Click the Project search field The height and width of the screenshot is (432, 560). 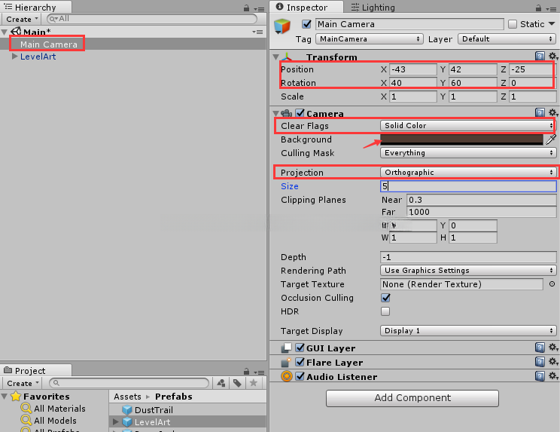click(129, 383)
